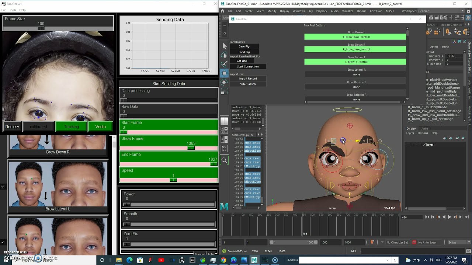Viewport: 472px width, 265px height.
Task: Open YouTube from the Windows taskbar
Action: coord(161,260)
